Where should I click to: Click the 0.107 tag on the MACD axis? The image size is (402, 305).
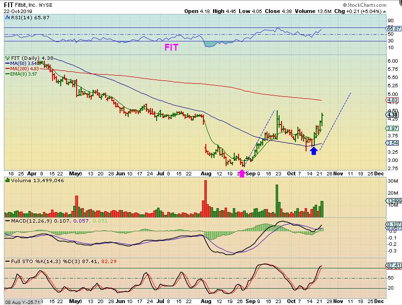394,224
